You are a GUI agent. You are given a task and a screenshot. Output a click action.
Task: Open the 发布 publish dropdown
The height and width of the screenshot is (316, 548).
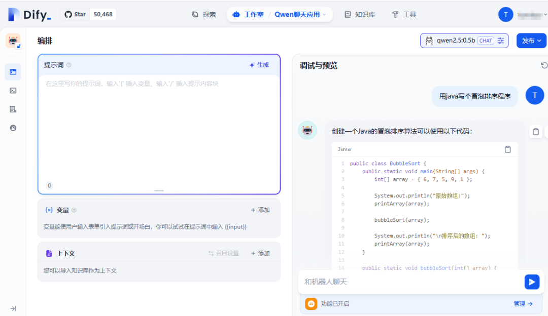point(531,41)
